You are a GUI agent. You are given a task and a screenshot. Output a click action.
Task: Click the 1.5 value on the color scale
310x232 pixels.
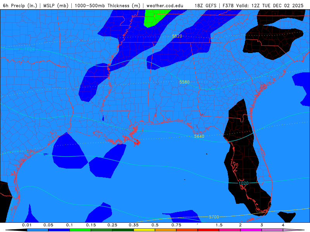pos(219,225)
